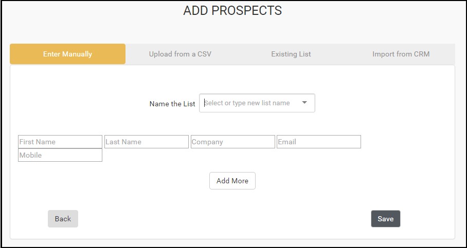Switch to the Enter Manually tab

[x=67, y=54]
